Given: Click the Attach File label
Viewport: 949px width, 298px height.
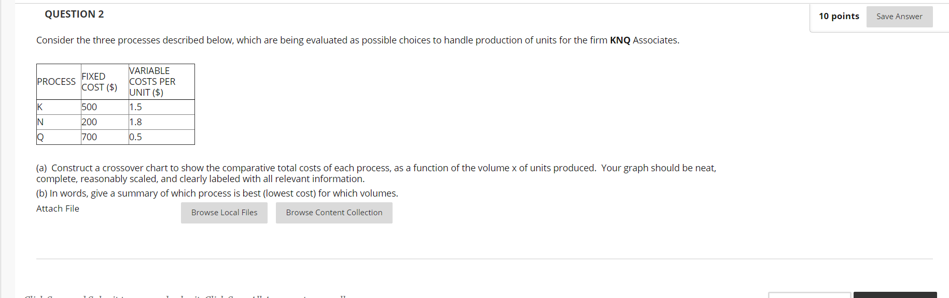Looking at the screenshot, I should click(x=58, y=208).
